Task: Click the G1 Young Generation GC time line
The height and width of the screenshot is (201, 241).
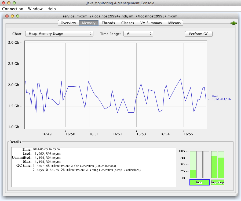Action: [x=87, y=170]
